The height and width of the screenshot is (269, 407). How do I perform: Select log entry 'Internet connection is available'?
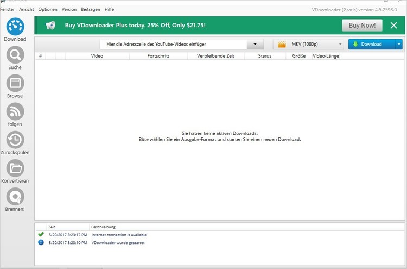point(119,235)
